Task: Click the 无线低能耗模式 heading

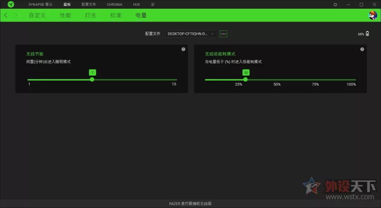Action: [x=220, y=54]
